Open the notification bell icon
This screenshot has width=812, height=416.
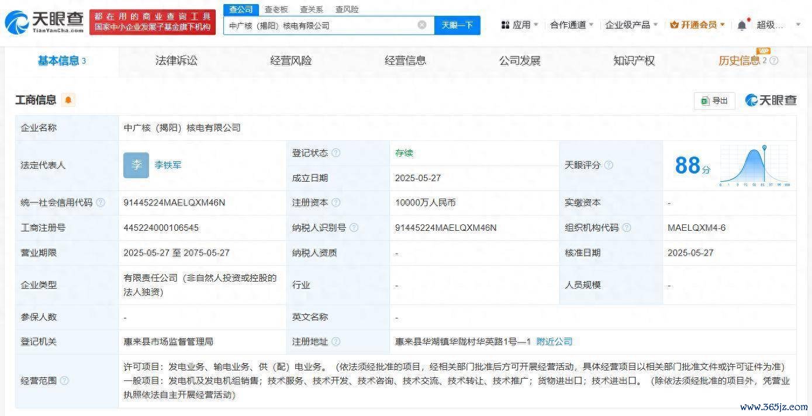tap(742, 25)
